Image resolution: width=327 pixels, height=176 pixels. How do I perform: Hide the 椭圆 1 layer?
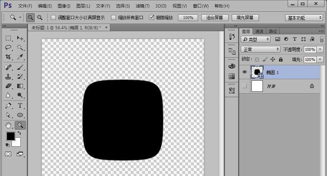(245, 72)
